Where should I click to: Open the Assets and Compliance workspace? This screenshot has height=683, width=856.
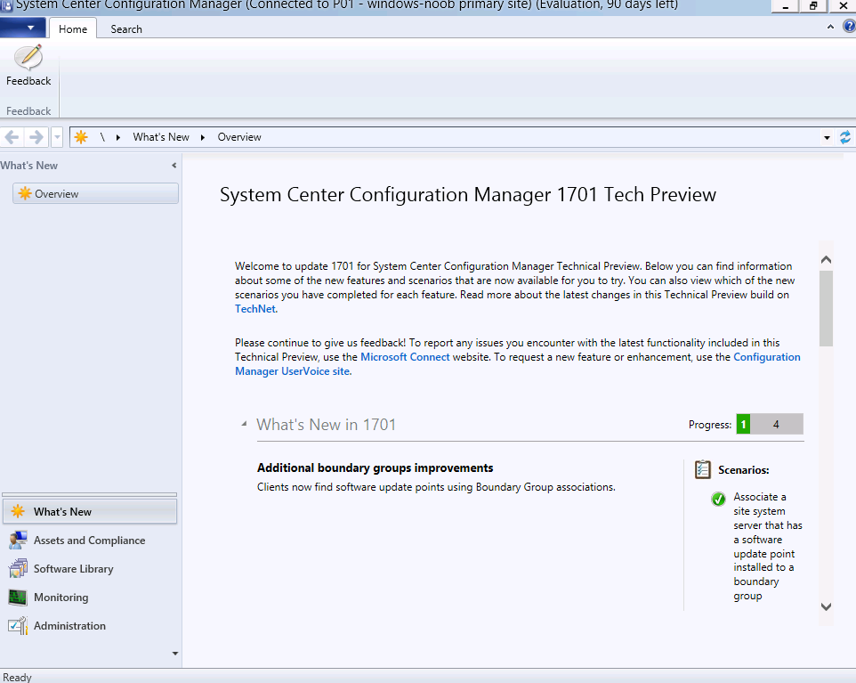tap(90, 541)
